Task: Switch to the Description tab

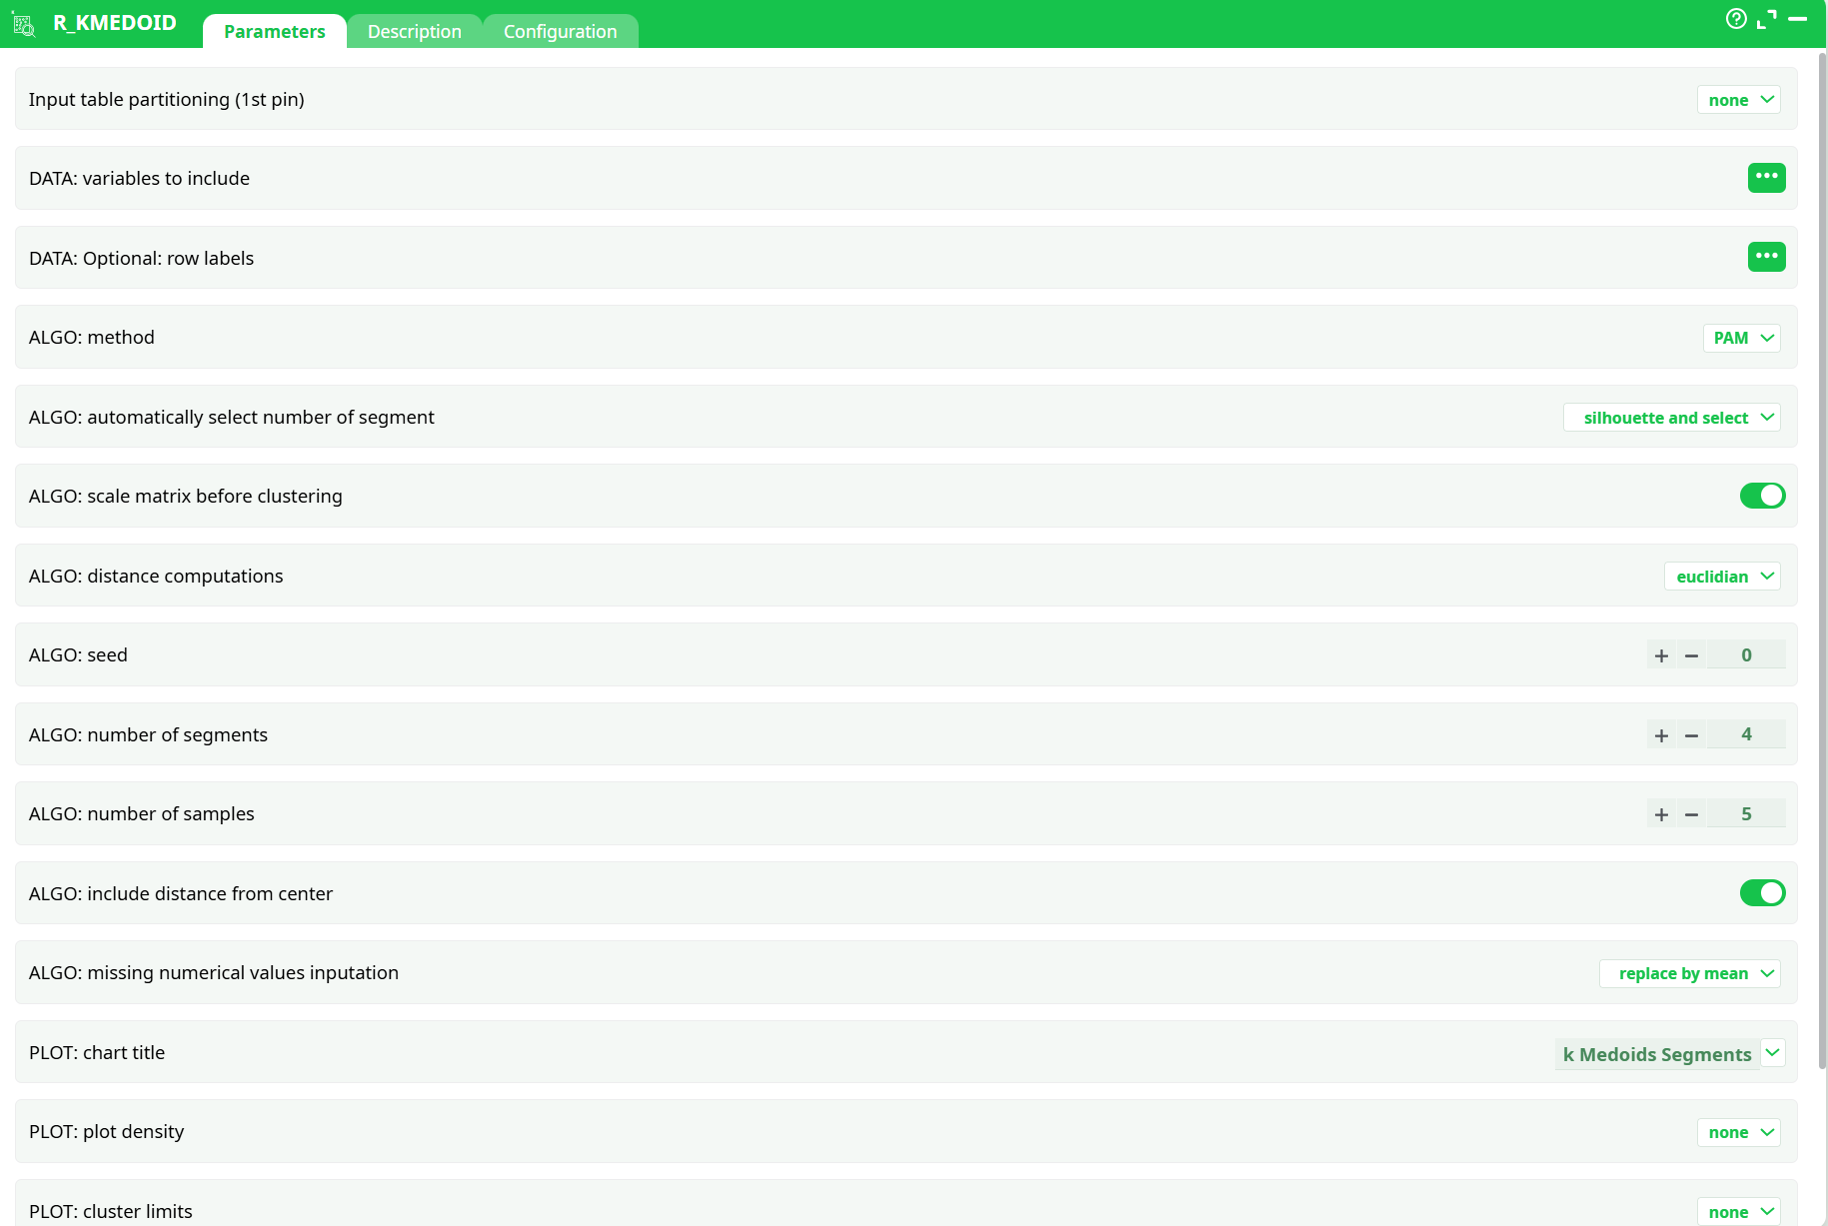Action: (x=414, y=31)
